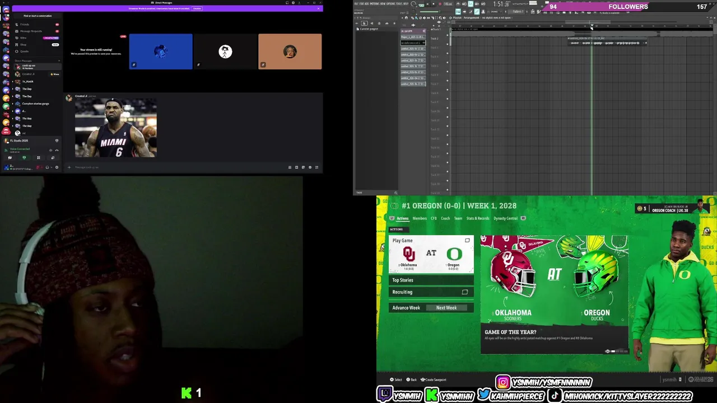The height and width of the screenshot is (403, 717).
Task: Toggle Discord camera on or off
Action: (x=10, y=158)
